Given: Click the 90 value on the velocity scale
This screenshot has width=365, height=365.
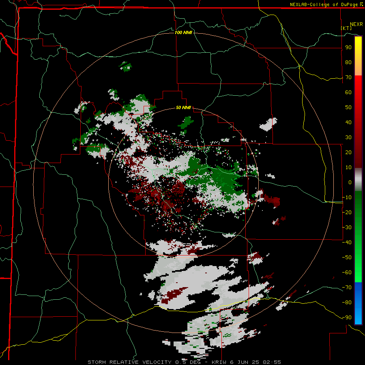Looking at the screenshot, I should coord(348,47).
